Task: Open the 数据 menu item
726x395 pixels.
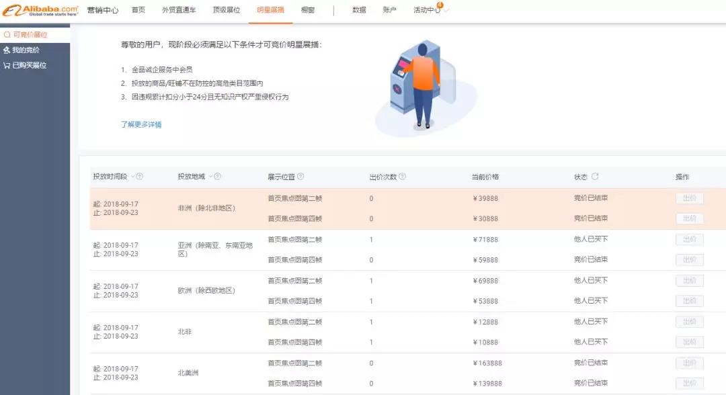Action: click(359, 10)
